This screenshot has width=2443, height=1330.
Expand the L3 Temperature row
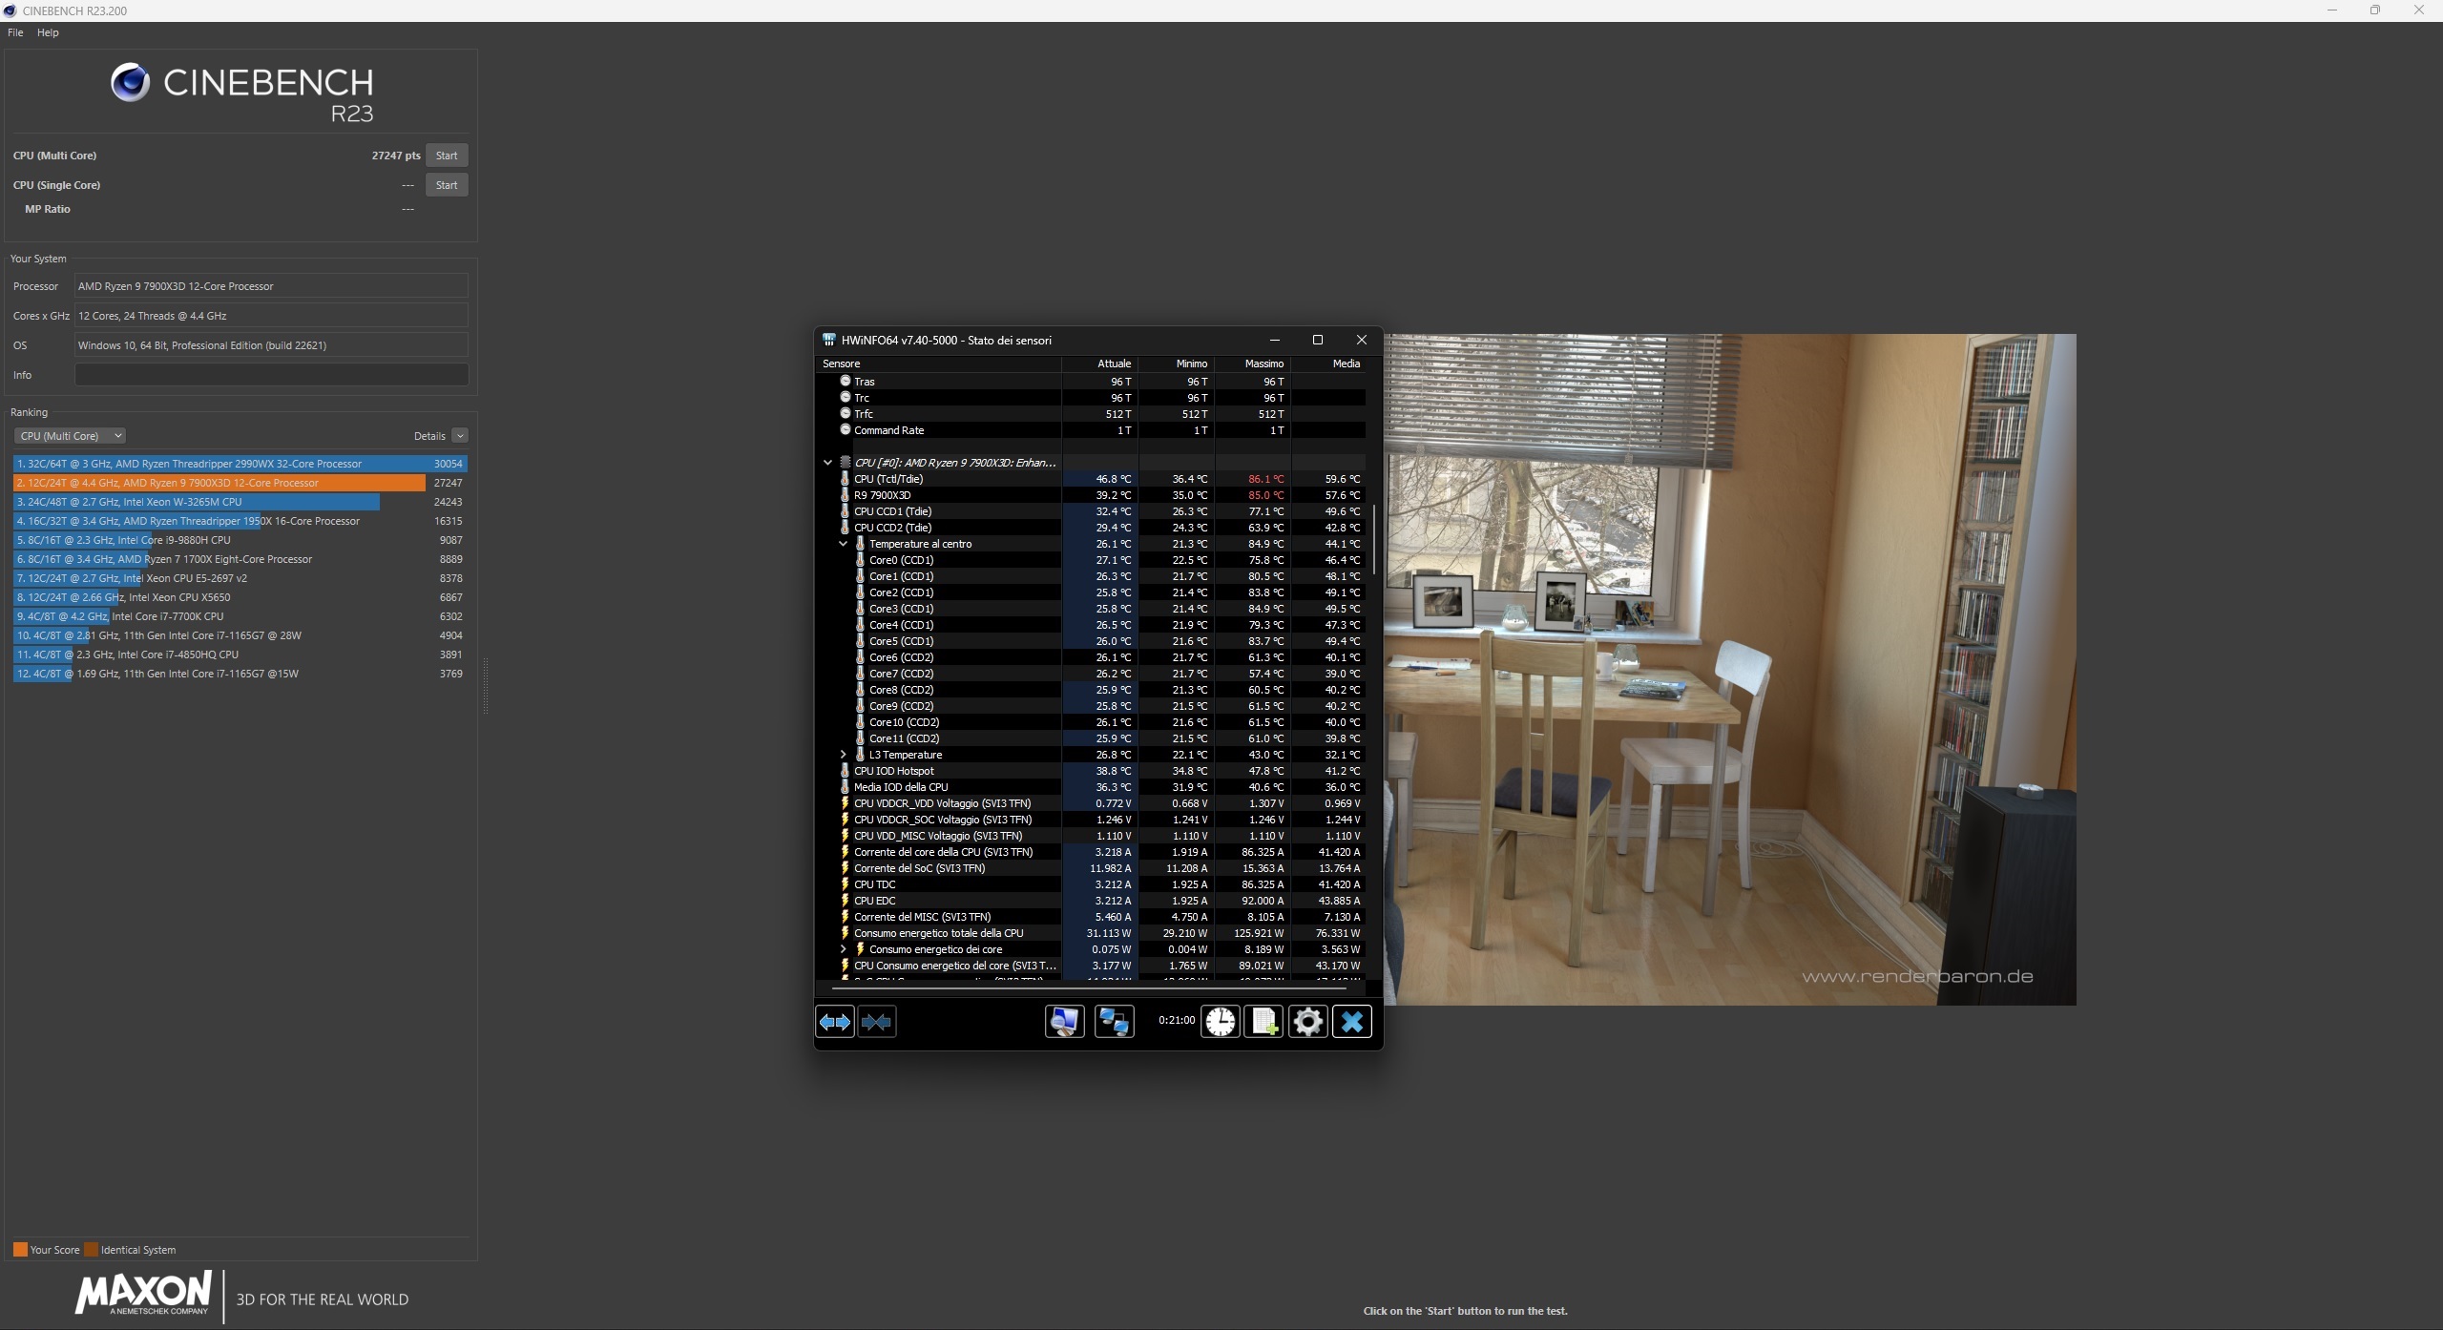pyautogui.click(x=843, y=755)
